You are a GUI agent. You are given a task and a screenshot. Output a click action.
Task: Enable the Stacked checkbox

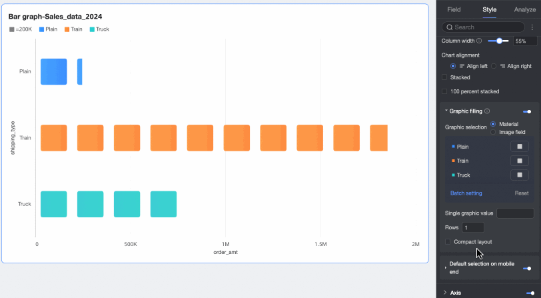coord(444,77)
